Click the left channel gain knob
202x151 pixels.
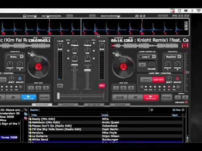(x=60, y=45)
